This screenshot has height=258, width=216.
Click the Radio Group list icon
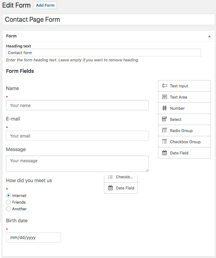(165, 130)
